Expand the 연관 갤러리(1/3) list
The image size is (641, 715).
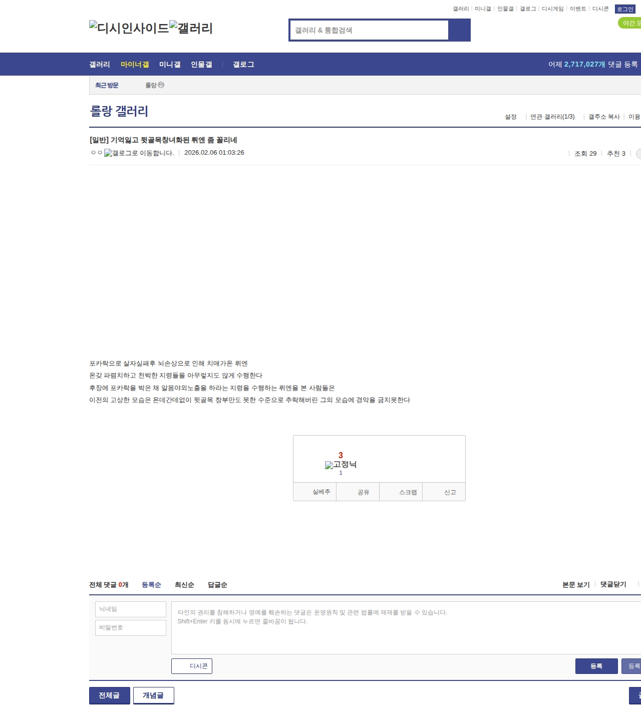click(552, 117)
